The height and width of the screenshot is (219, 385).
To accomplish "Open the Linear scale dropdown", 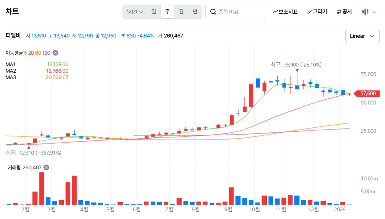I will [x=362, y=36].
